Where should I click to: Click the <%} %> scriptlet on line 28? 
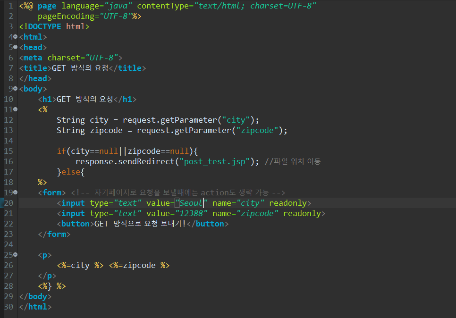[x=52, y=286]
